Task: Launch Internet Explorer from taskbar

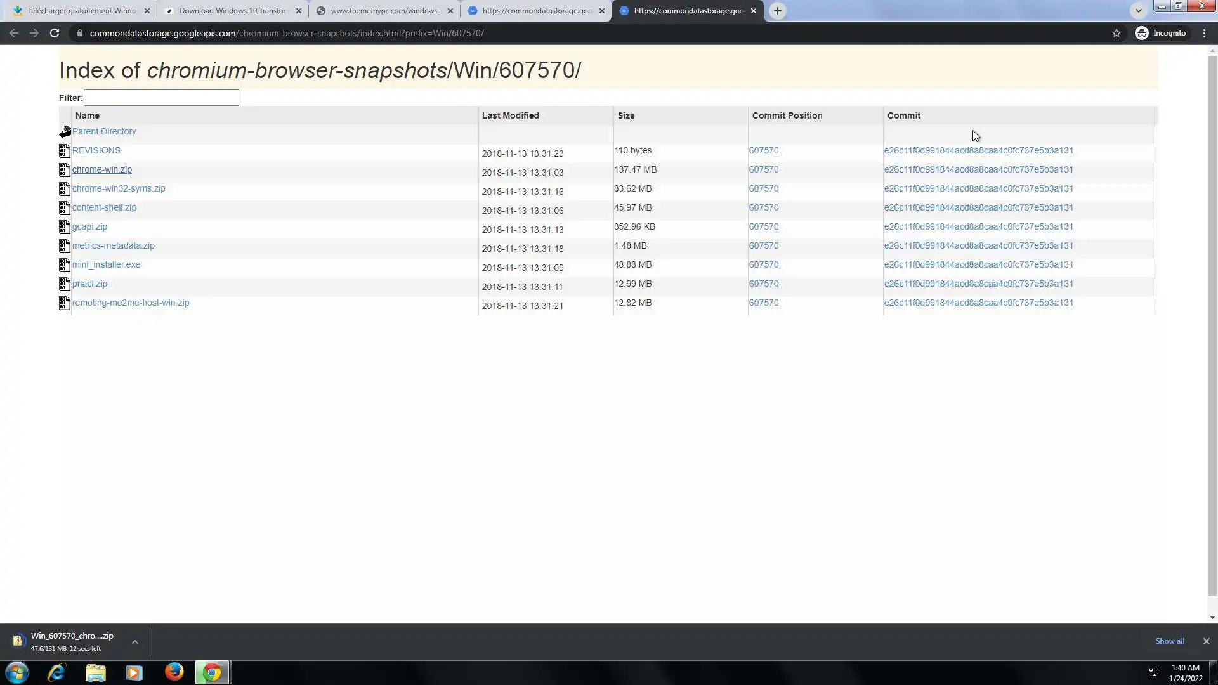Action: point(56,672)
